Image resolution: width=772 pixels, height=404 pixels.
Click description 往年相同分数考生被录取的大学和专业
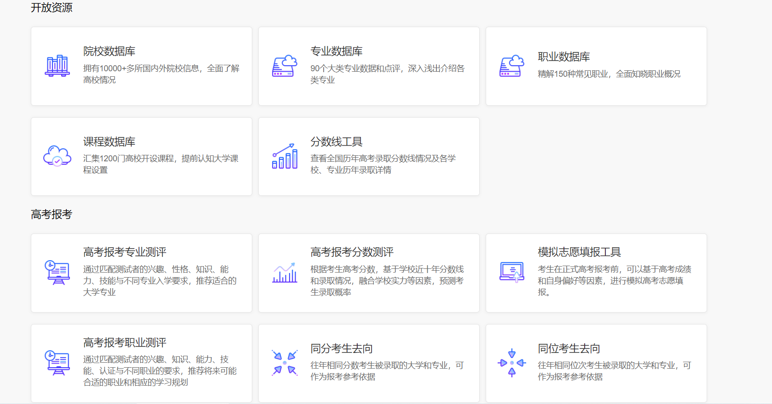click(x=387, y=371)
